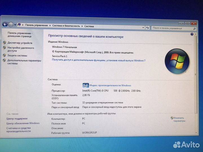Open Индекс производительности Windows link
Viewport: 203px width, 152px height.
tap(110, 86)
